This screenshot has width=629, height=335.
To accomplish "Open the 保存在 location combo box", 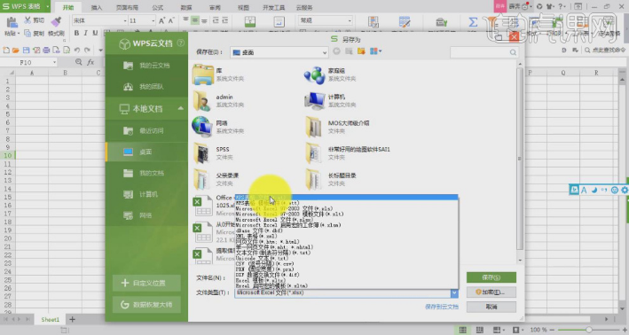I will [x=279, y=52].
